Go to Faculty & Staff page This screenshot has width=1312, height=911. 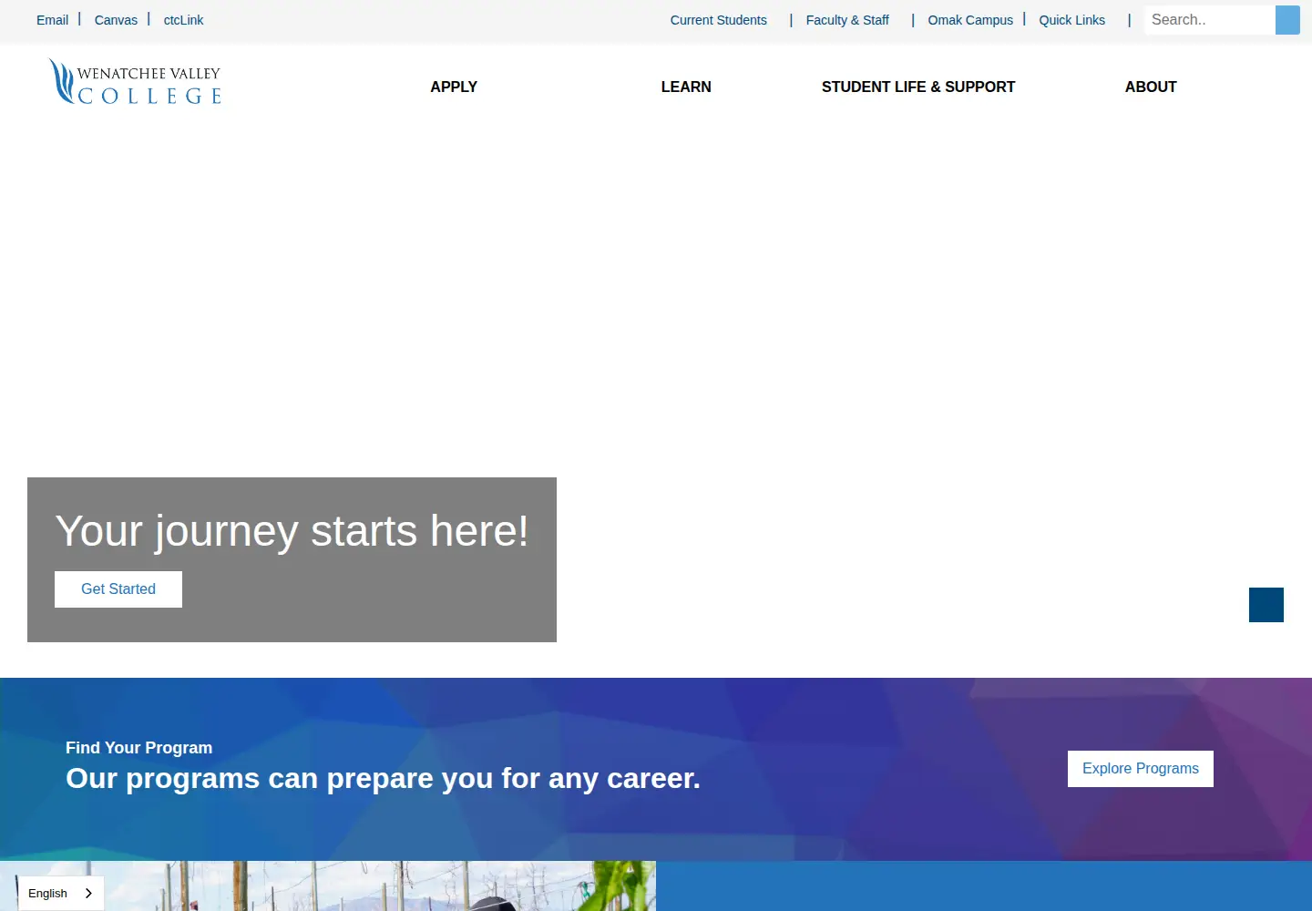click(847, 20)
